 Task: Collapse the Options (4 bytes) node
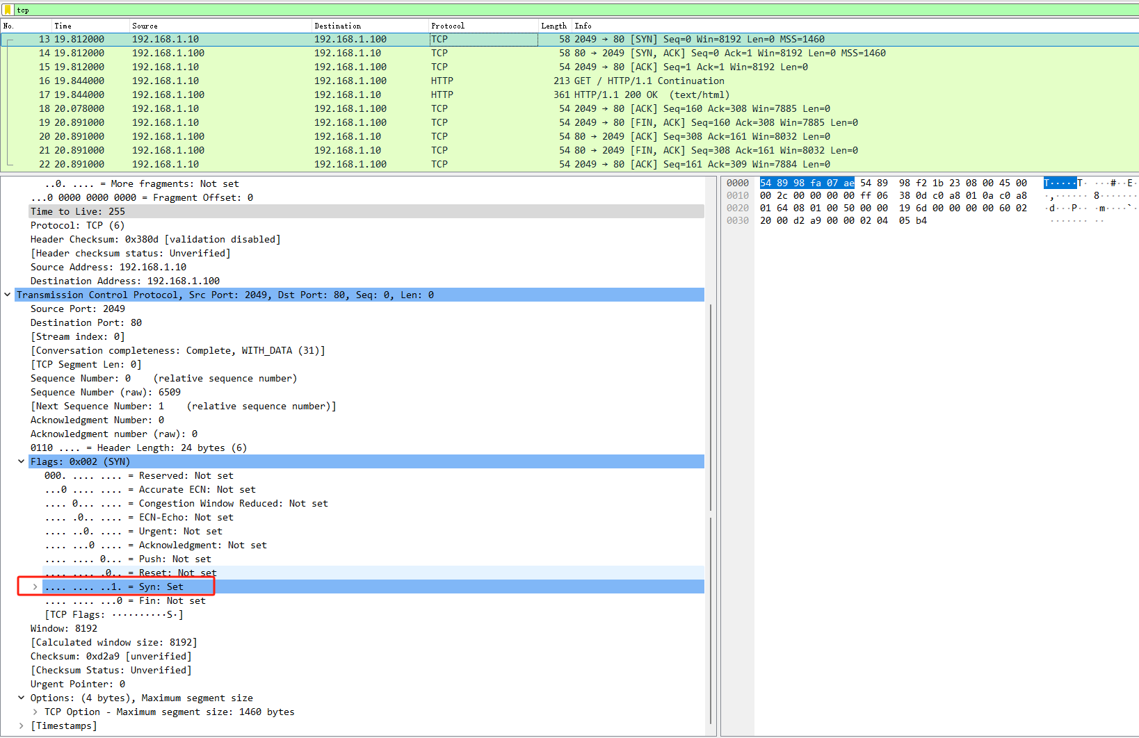22,698
